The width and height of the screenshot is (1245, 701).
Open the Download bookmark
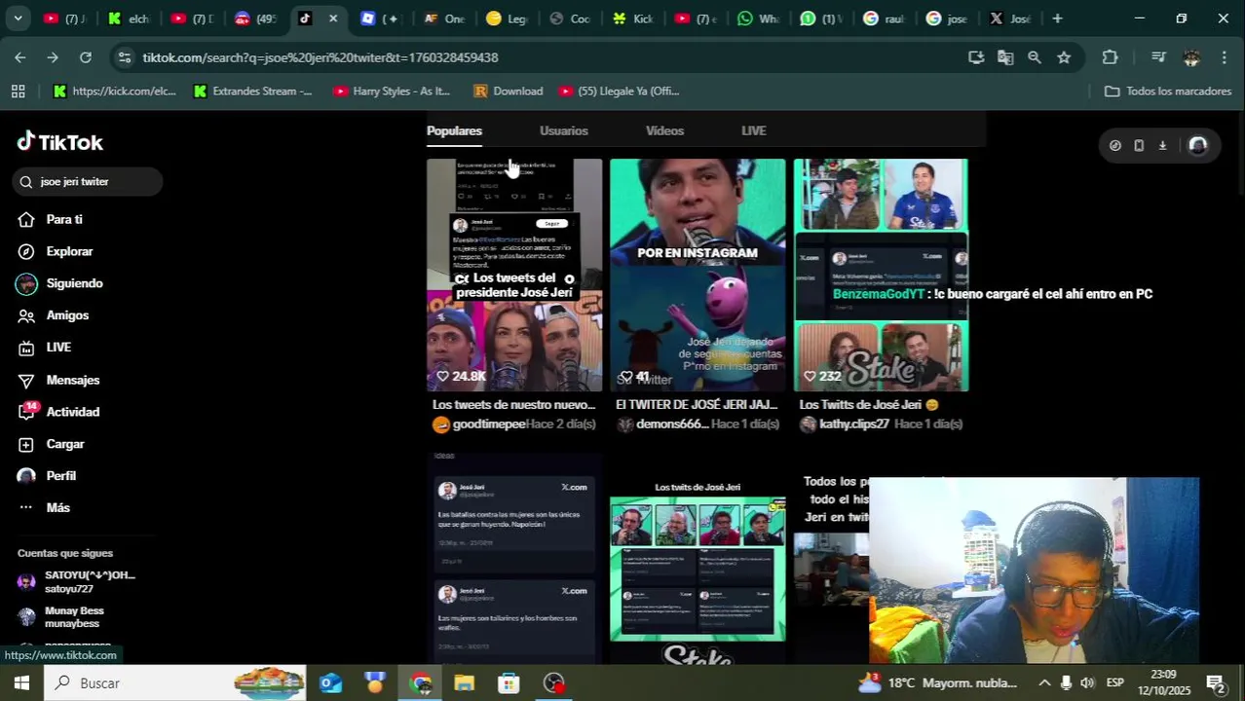coord(508,91)
